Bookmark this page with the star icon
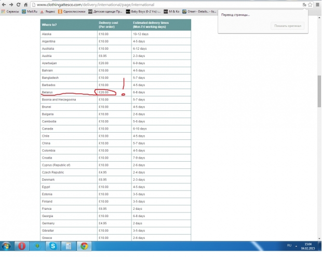The width and height of the screenshot is (322, 257). coord(310,5)
